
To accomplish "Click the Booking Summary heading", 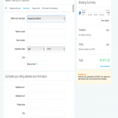I will pyautogui.click(x=87, y=2).
